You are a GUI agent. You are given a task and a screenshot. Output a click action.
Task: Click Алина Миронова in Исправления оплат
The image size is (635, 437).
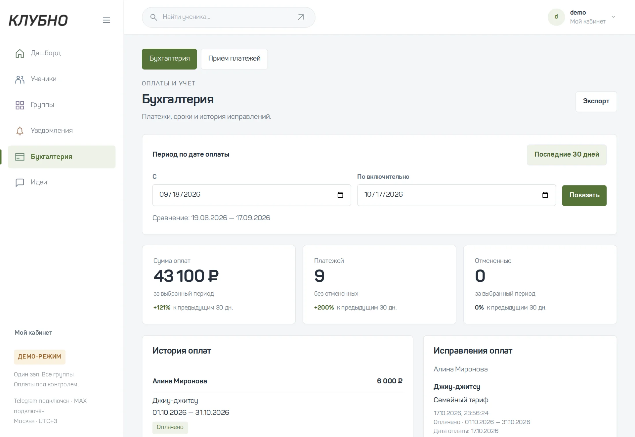click(460, 369)
